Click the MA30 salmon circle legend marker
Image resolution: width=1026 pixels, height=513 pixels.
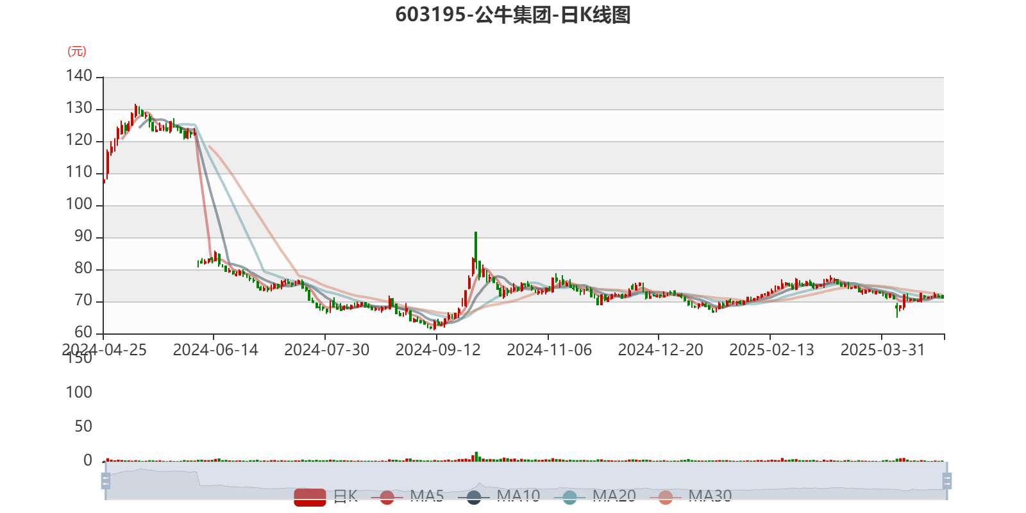pos(666,497)
